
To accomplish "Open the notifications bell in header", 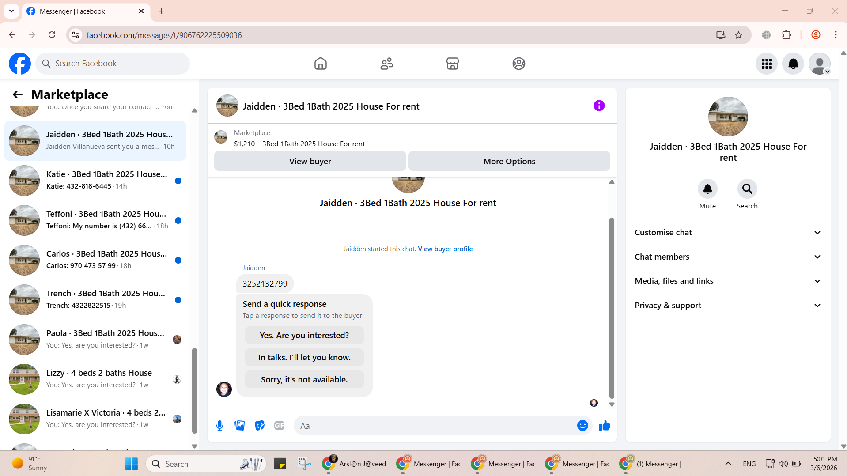I will pyautogui.click(x=793, y=64).
